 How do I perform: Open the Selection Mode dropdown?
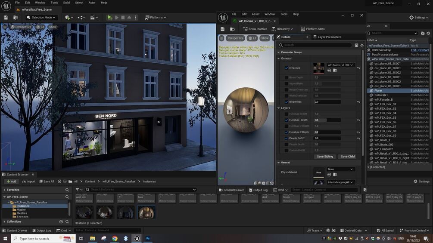42,18
